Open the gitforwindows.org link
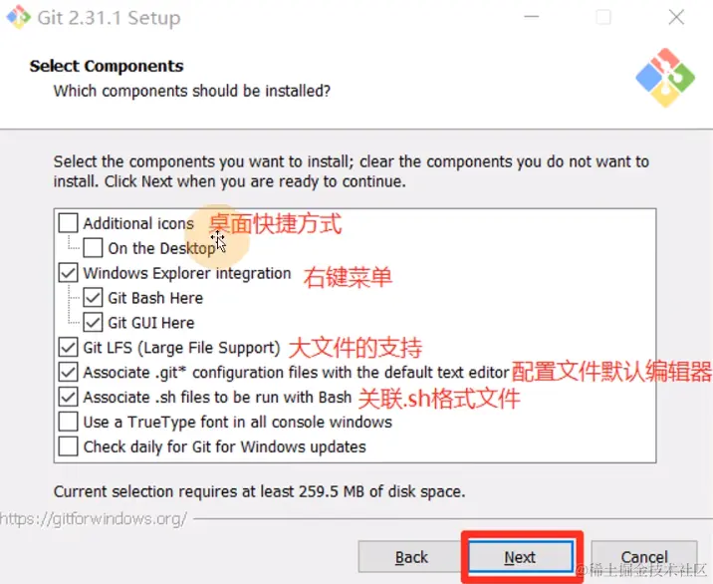This screenshot has width=713, height=584. click(x=94, y=519)
